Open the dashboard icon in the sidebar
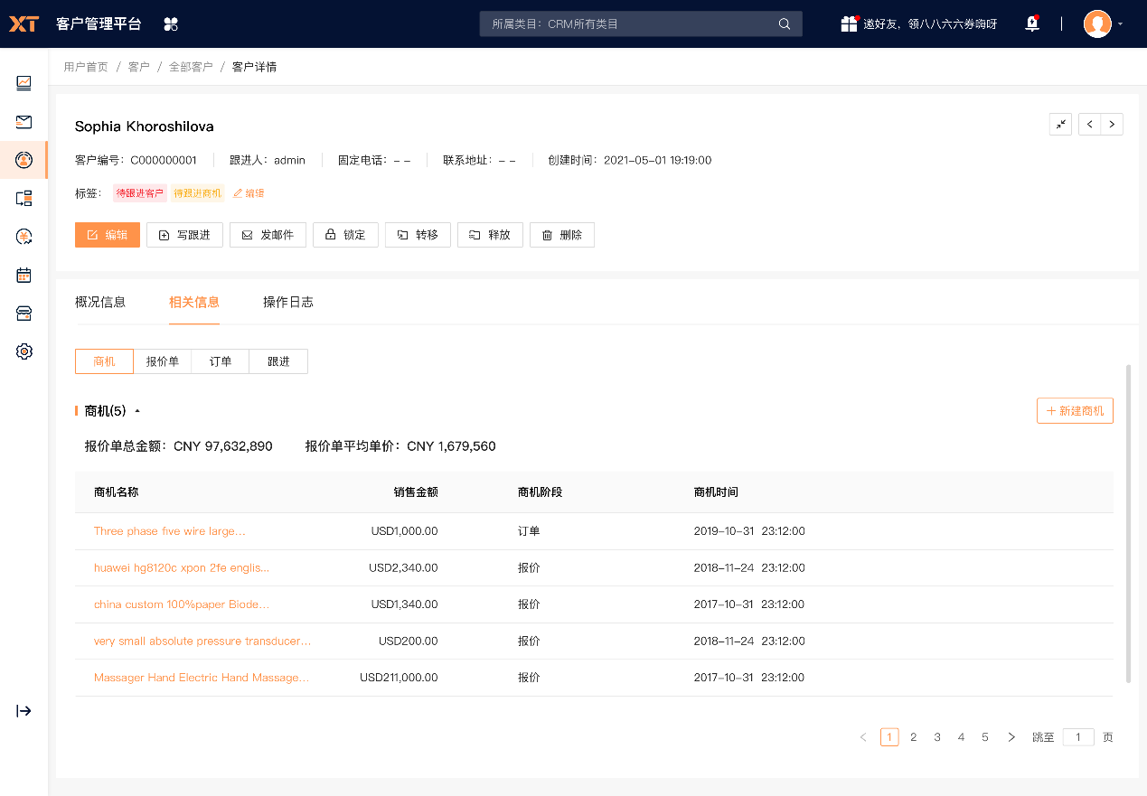 (x=24, y=83)
